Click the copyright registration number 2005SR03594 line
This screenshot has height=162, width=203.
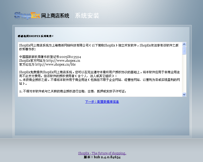point(50,57)
